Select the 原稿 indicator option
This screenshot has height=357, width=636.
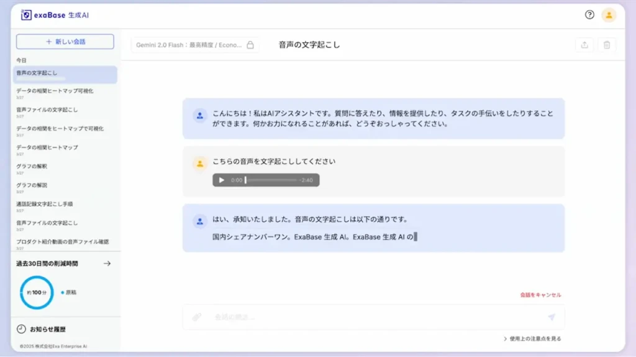[x=69, y=293]
